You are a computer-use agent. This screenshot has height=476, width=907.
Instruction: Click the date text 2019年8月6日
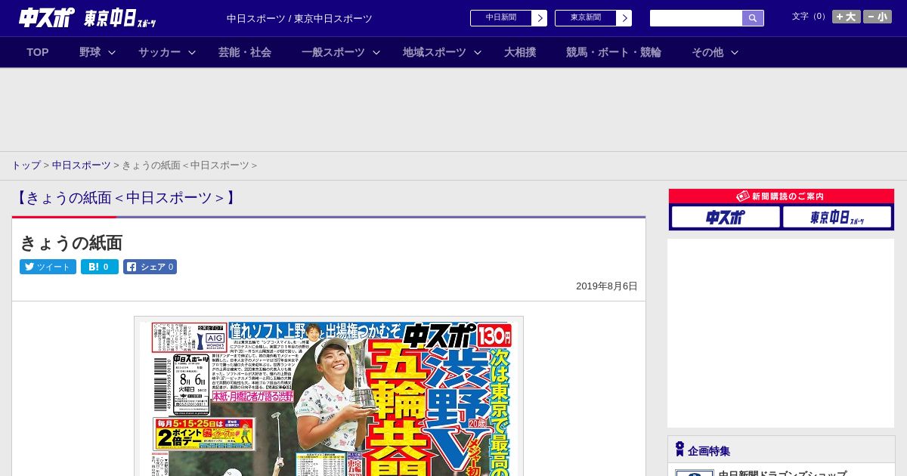click(x=607, y=286)
